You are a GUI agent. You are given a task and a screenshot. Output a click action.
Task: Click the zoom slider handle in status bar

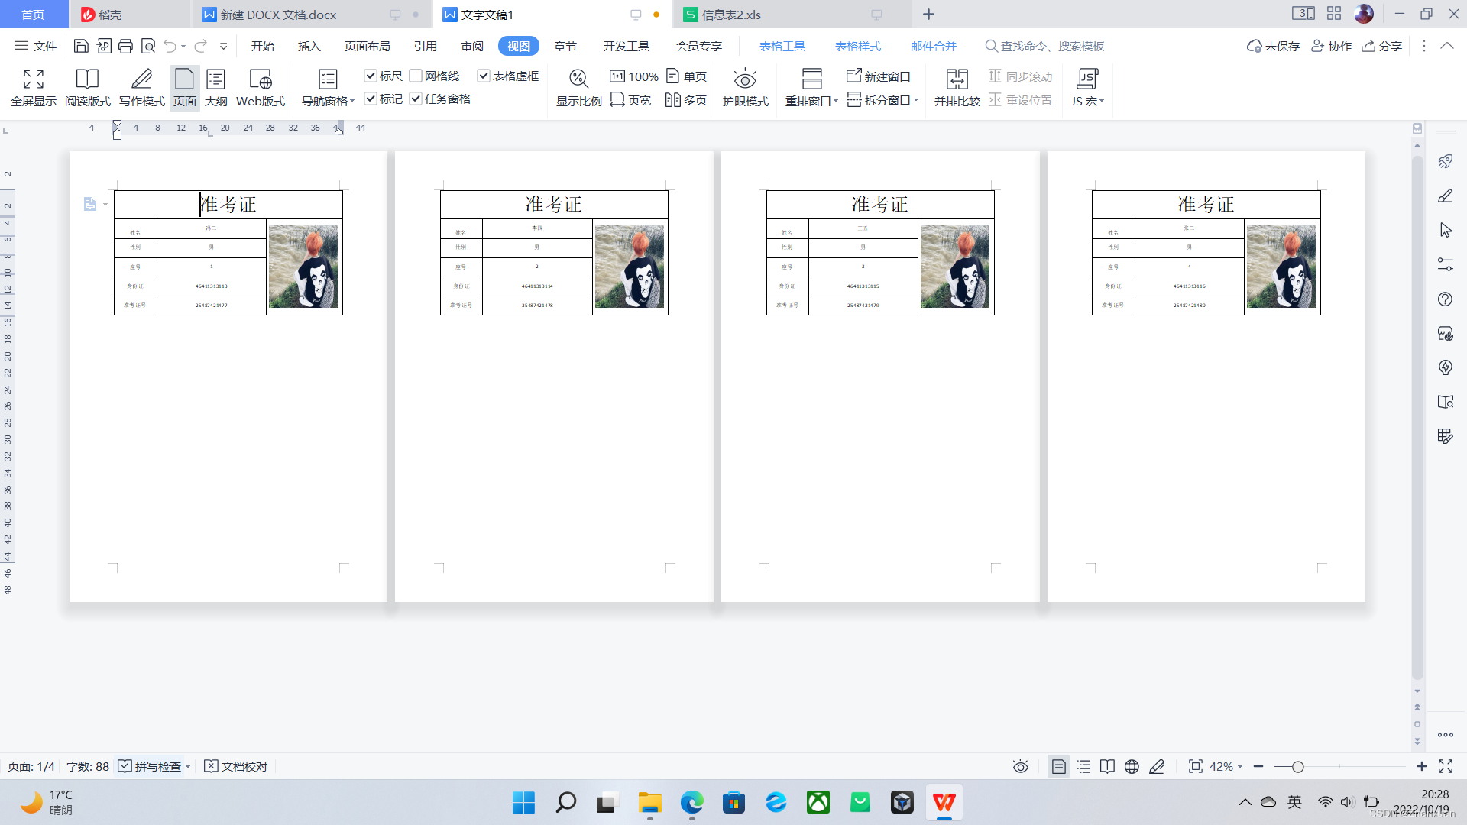click(1297, 767)
